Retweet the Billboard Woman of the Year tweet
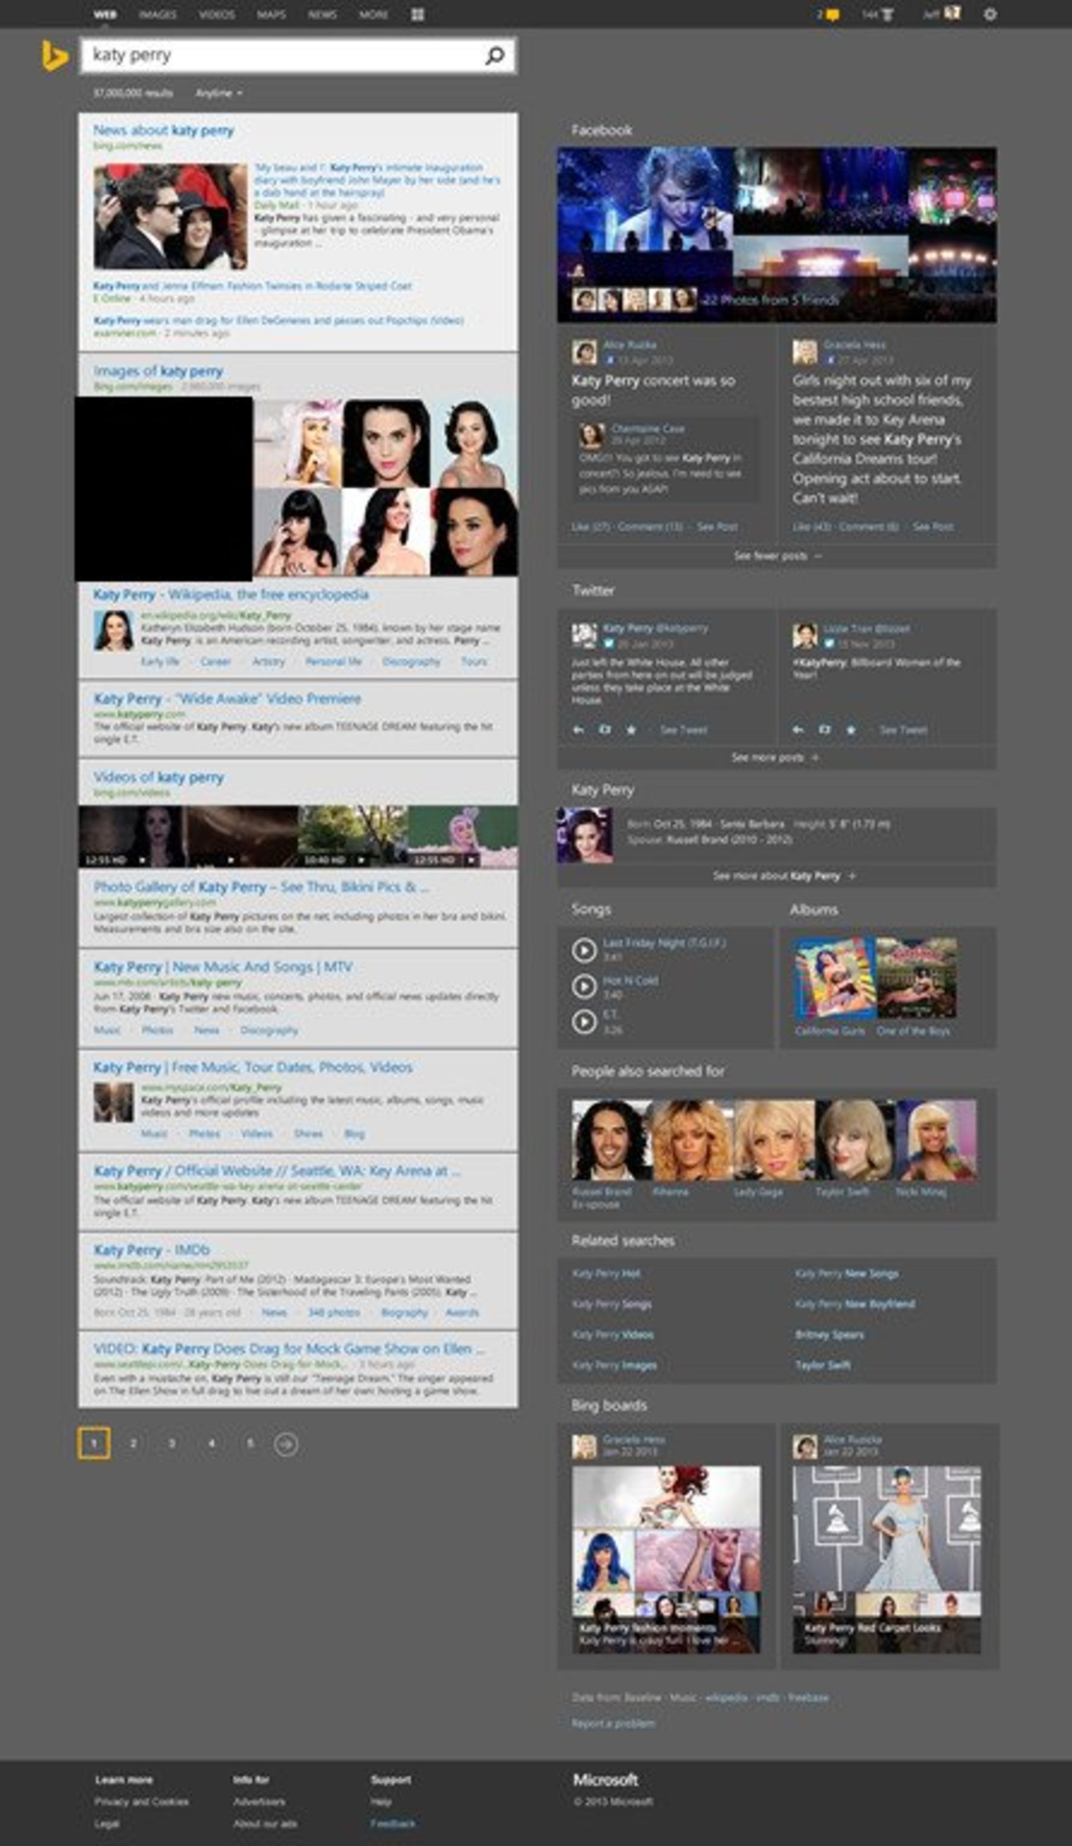The height and width of the screenshot is (1846, 1072). pyautogui.click(x=825, y=730)
